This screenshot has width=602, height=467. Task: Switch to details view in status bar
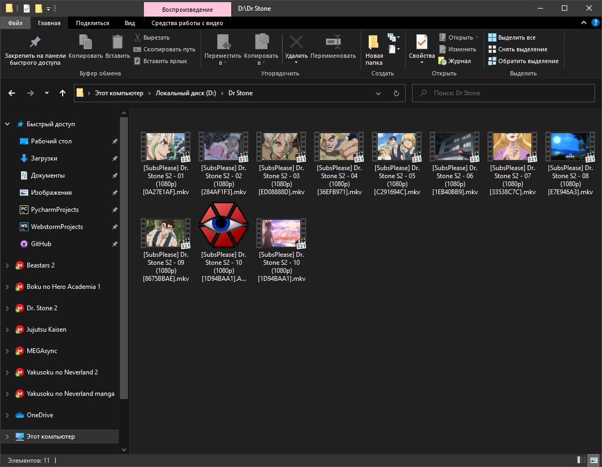click(x=581, y=460)
